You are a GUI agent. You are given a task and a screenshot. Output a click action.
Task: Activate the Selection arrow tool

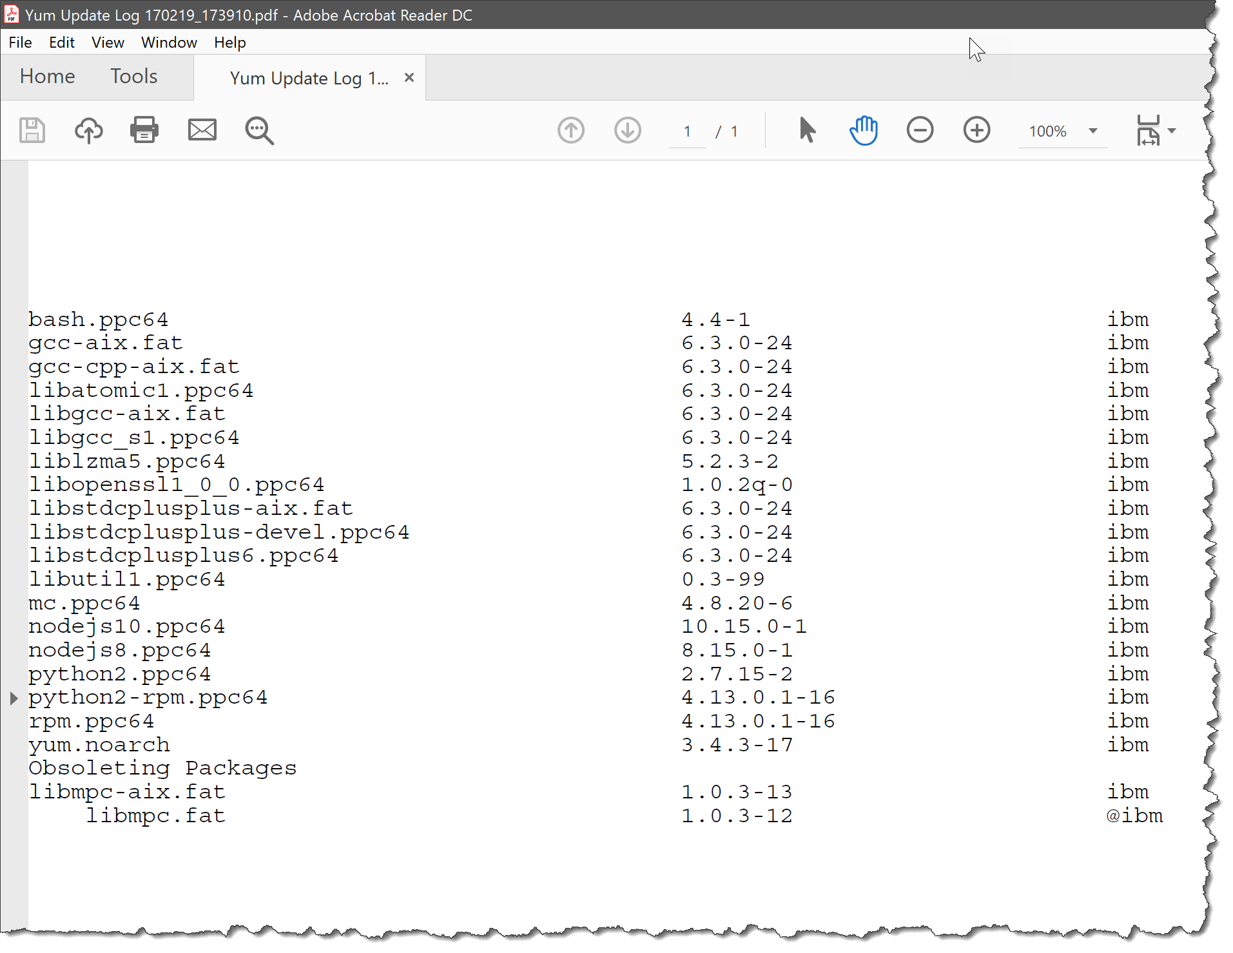click(x=807, y=131)
